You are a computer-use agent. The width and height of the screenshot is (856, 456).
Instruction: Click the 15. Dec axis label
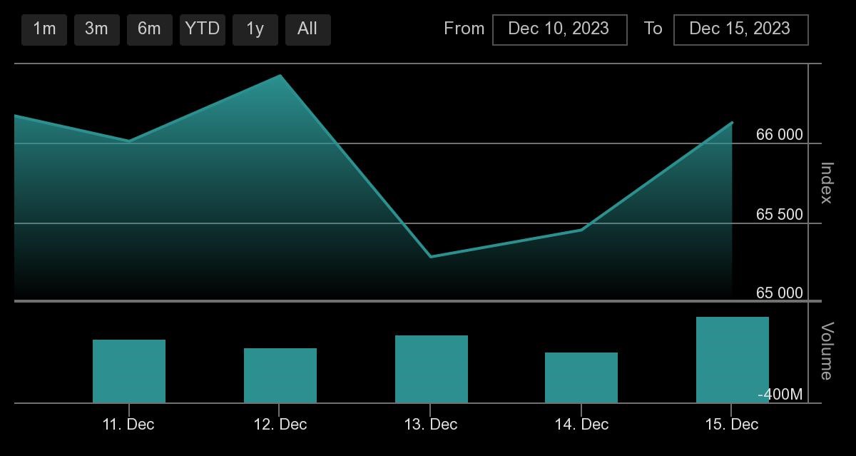(732, 425)
